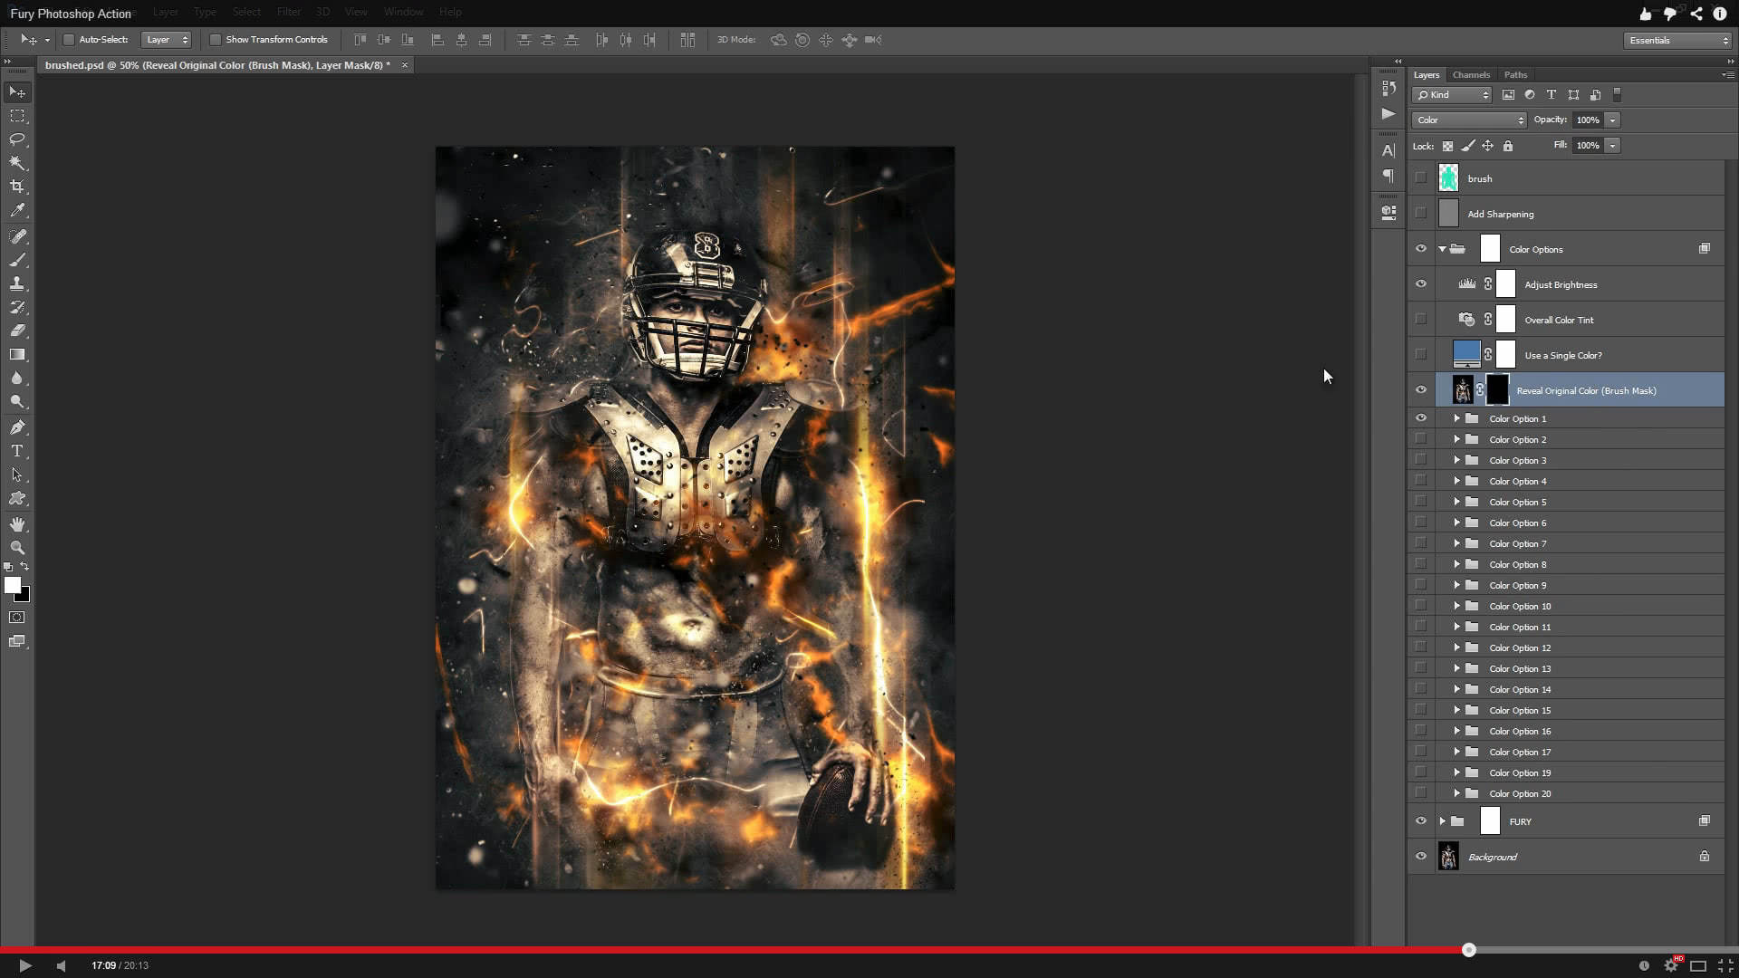The image size is (1739, 978).
Task: Select the Lasso tool
Action: coord(17,139)
